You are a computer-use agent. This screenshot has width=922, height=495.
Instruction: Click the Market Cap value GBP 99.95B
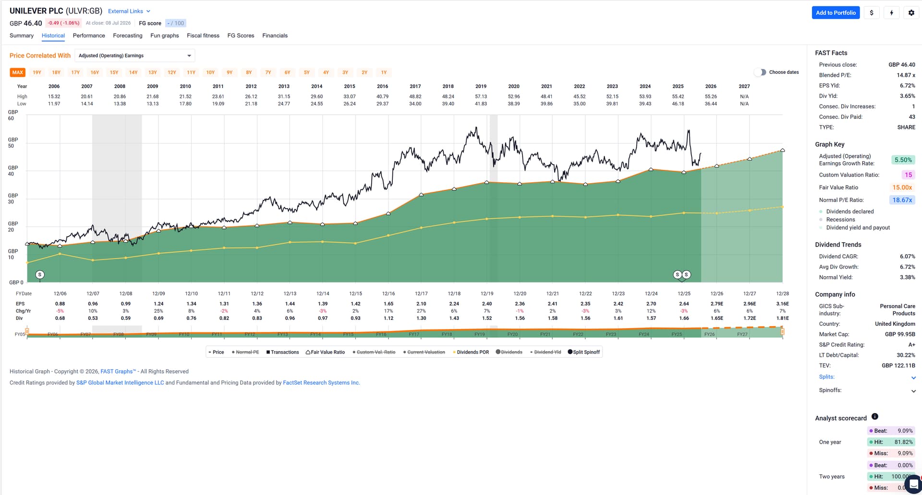coord(900,334)
